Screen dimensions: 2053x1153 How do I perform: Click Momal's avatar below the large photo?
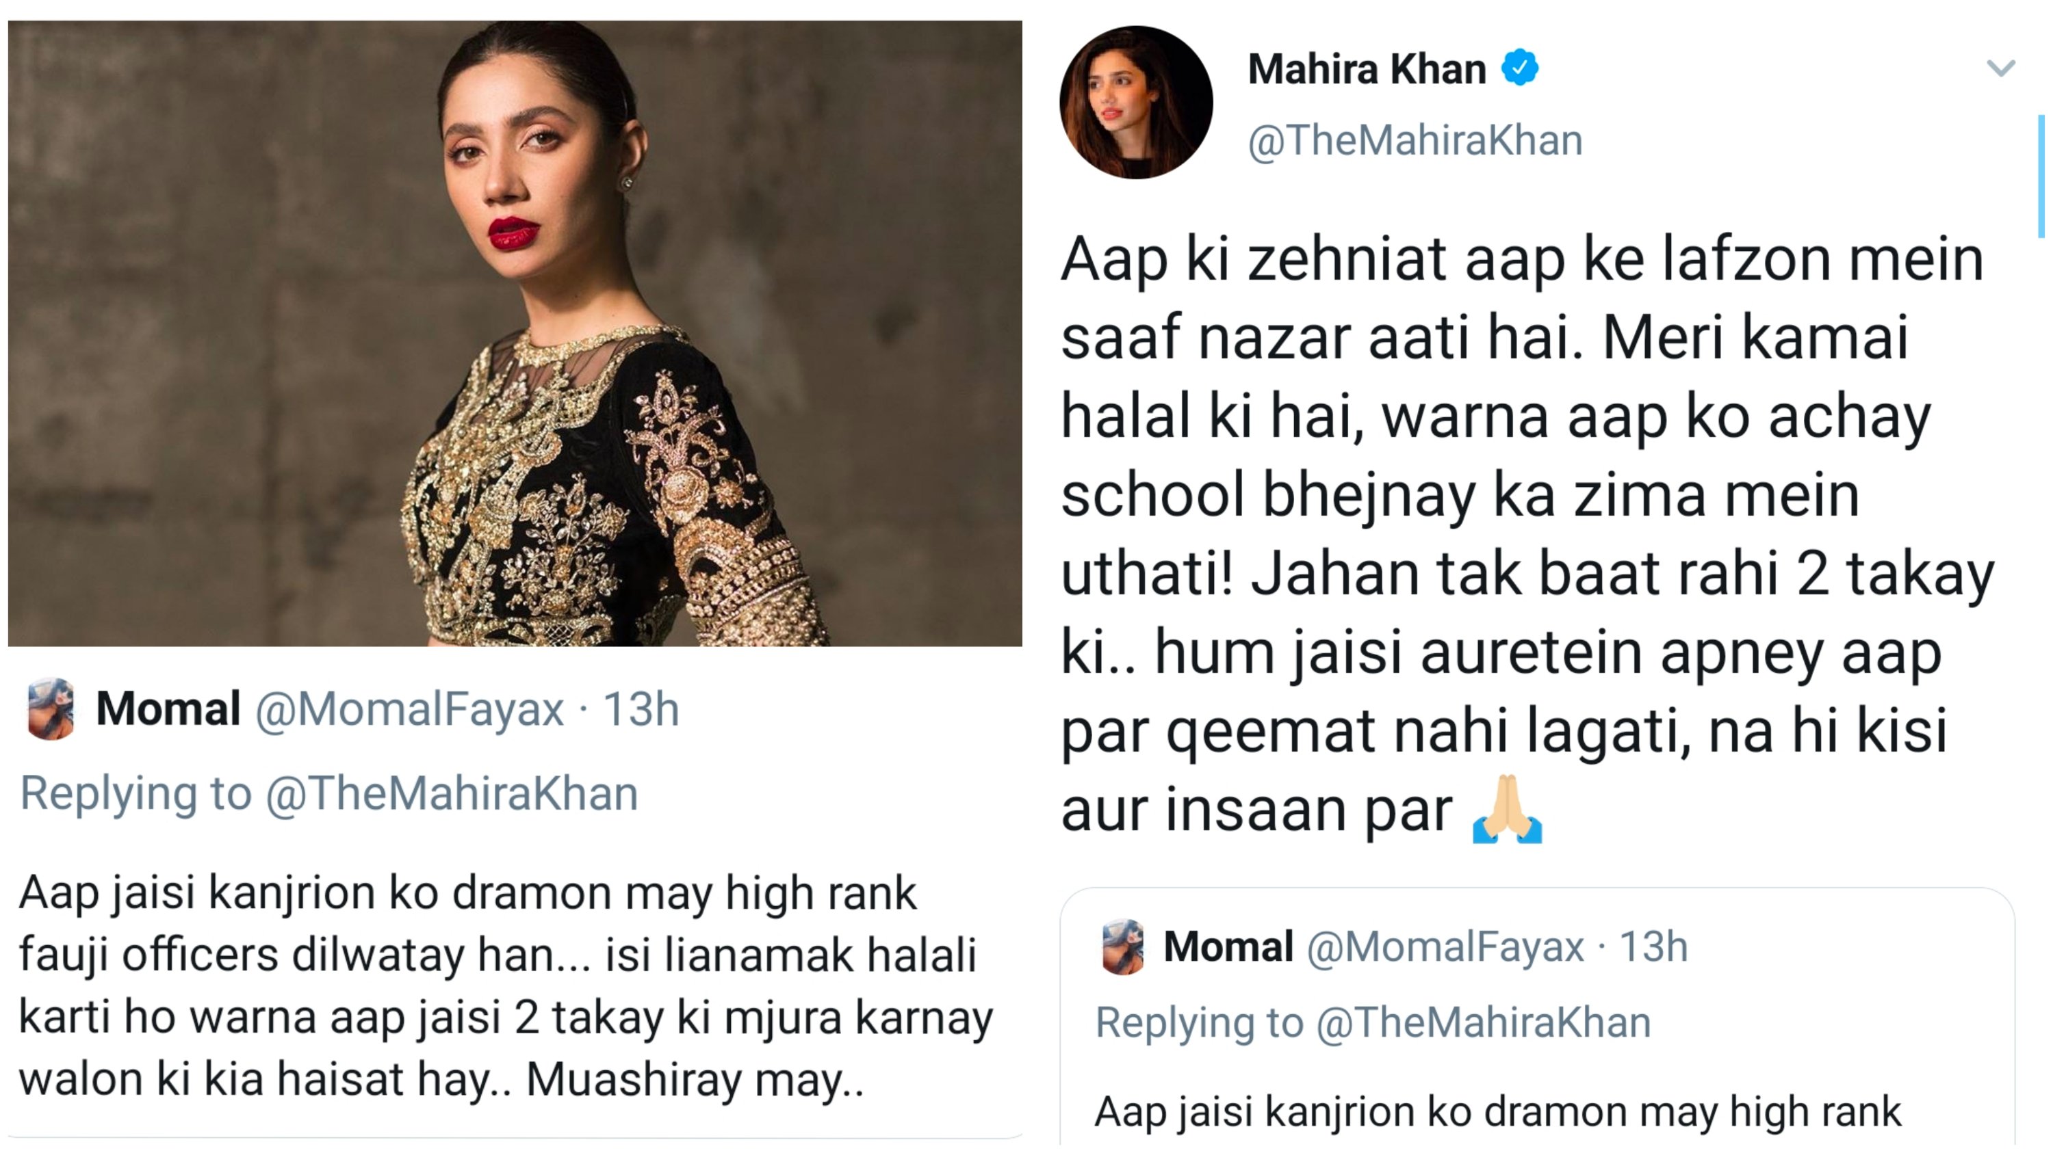pos(51,708)
